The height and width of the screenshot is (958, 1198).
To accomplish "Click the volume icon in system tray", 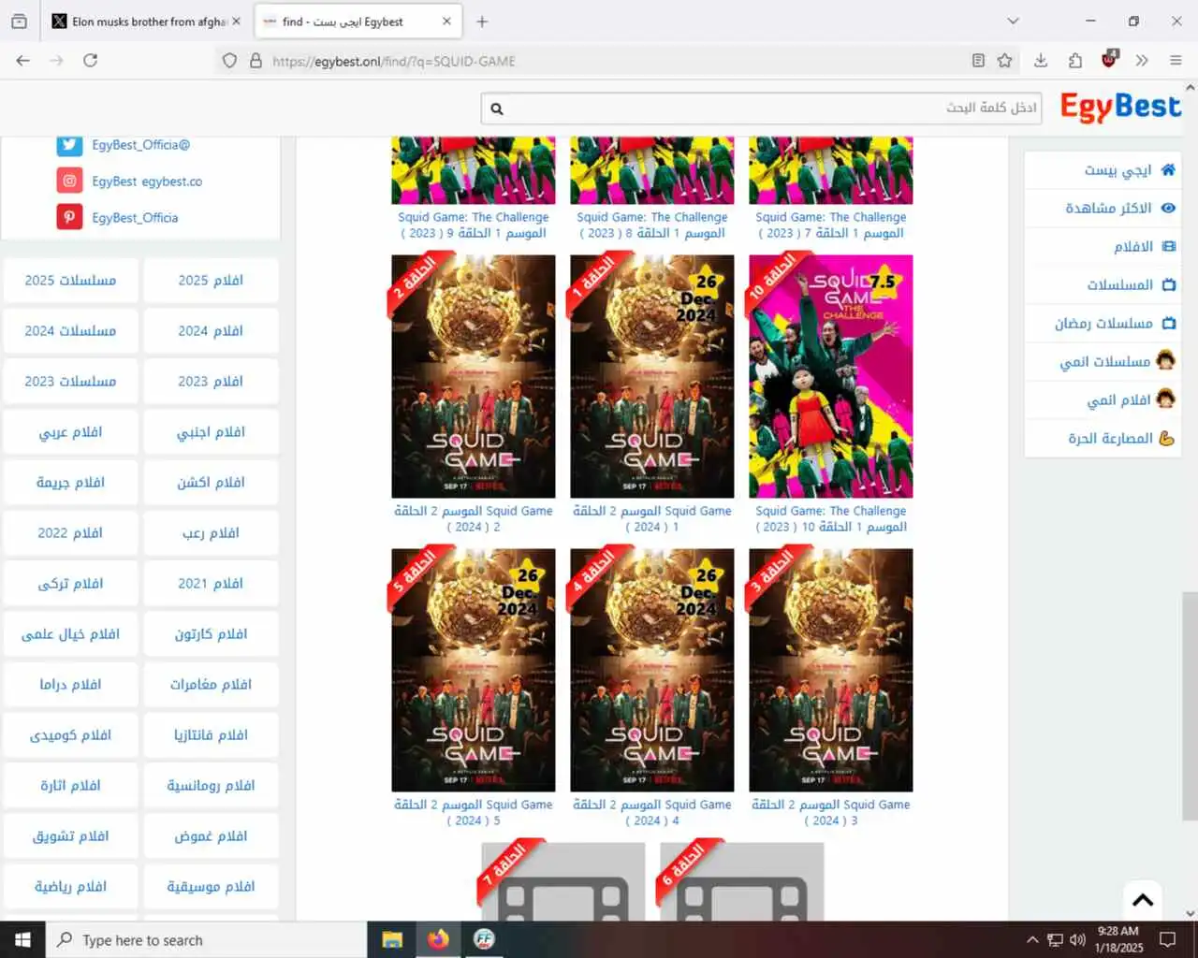I will 1077,939.
